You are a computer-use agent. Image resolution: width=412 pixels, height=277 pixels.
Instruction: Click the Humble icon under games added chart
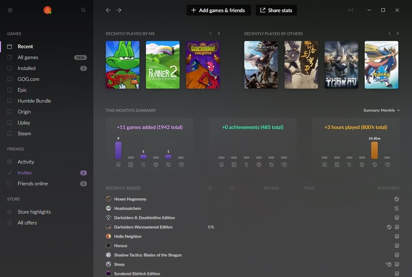(x=143, y=165)
